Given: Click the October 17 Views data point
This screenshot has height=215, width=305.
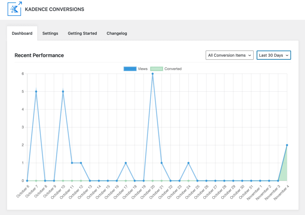Looking at the screenshot, I should tap(126, 163).
